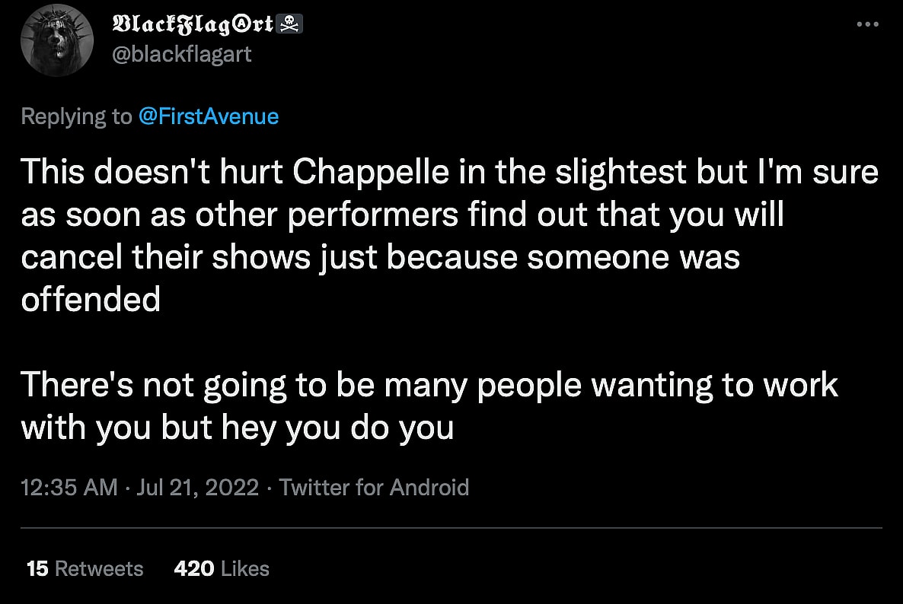
Task: Open the @FirstAvenue mention link
Action: pyautogui.click(x=208, y=116)
